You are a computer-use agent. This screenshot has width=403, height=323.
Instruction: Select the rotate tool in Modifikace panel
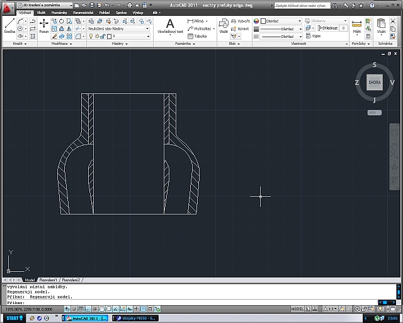(62, 21)
